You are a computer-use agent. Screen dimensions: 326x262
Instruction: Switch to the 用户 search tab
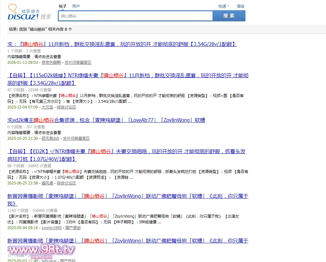coord(76,6)
